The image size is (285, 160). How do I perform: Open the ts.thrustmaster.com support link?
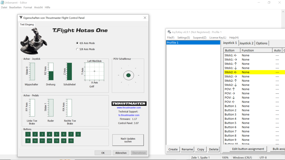coord(129,115)
